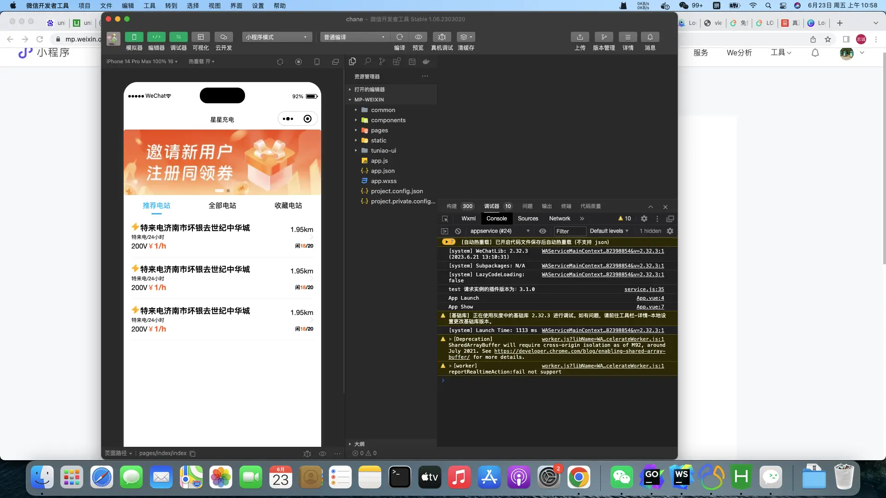Open devtools settings gear icon

(644, 219)
